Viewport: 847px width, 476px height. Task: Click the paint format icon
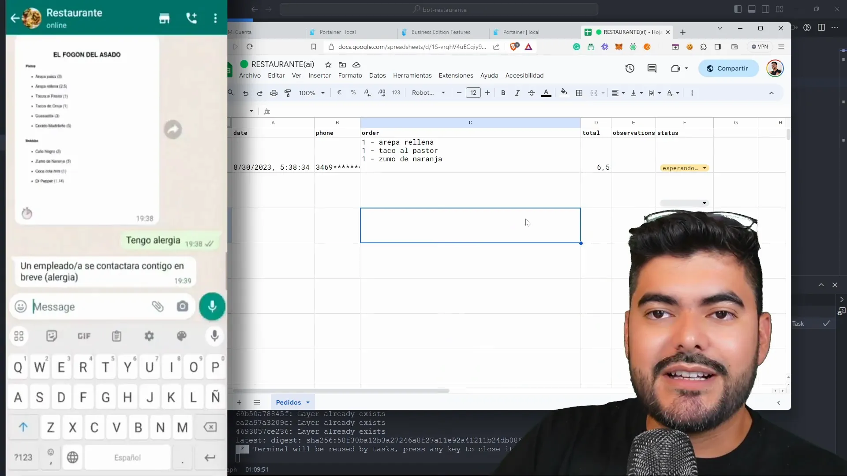point(288,93)
